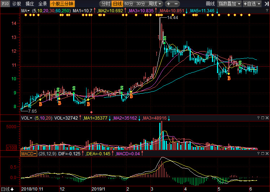Click help icon on MACD panel
The height and width of the screenshot is (192, 270).
coord(258,153)
